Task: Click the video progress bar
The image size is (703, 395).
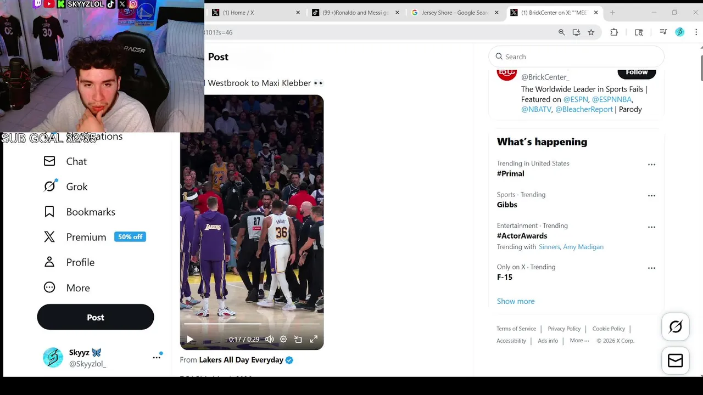Action: [252, 324]
